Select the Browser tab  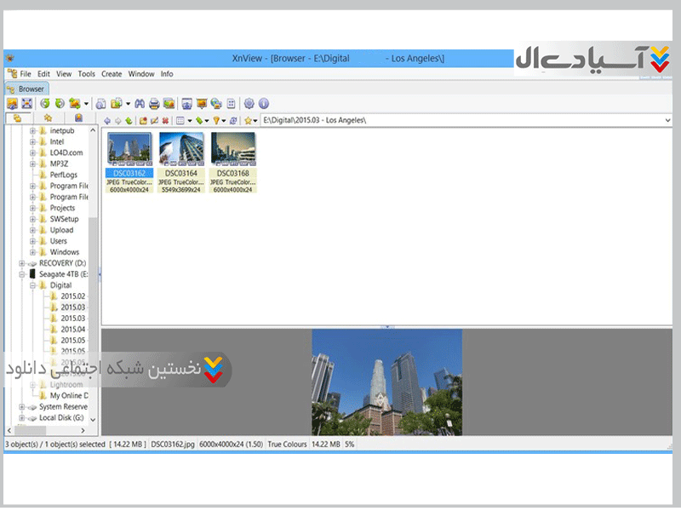[x=26, y=89]
